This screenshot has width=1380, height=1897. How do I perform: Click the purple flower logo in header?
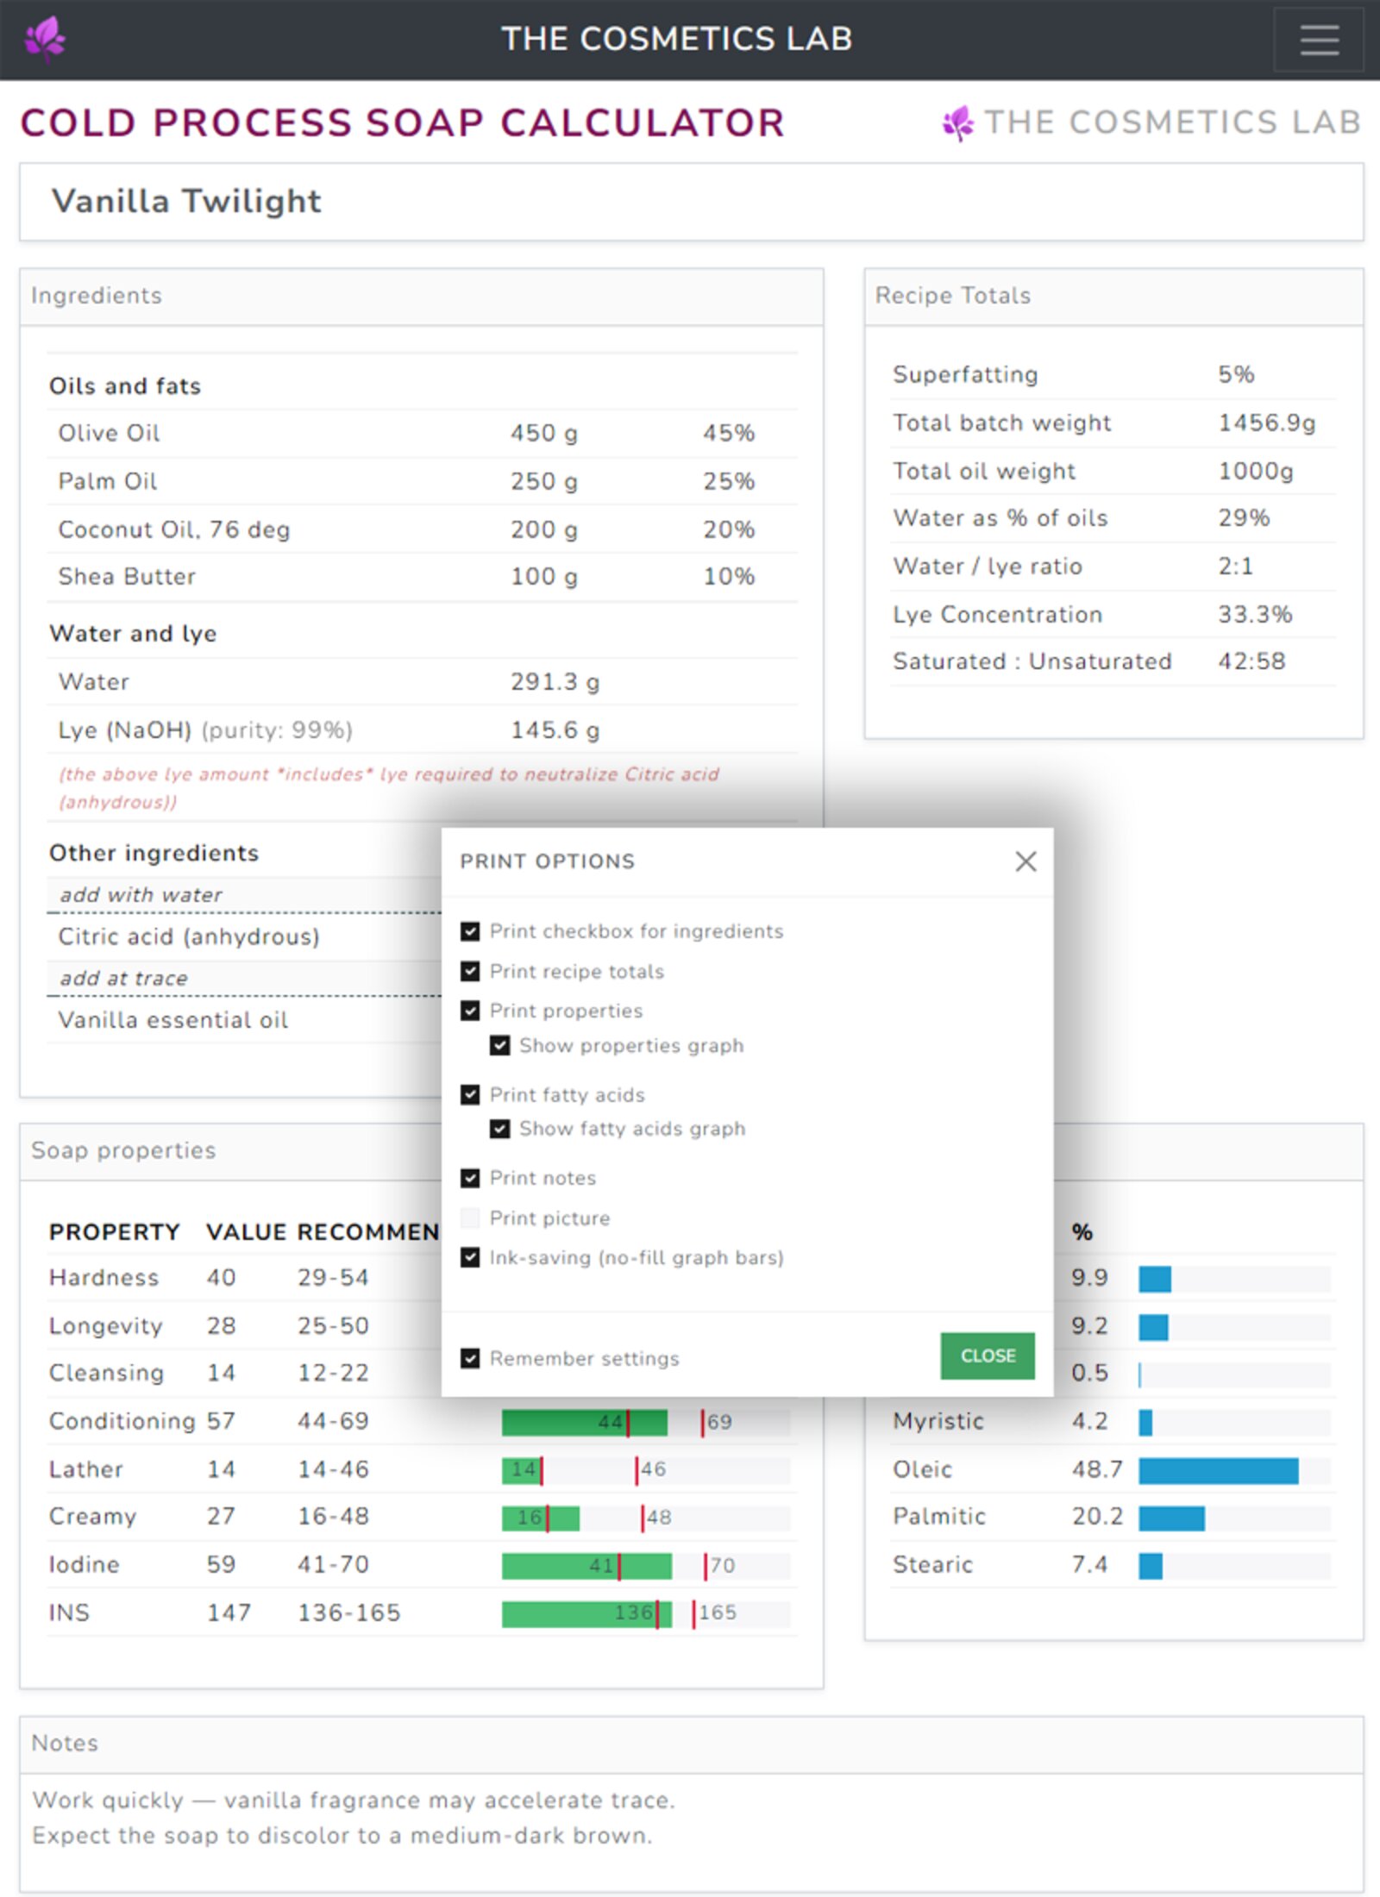click(x=45, y=39)
